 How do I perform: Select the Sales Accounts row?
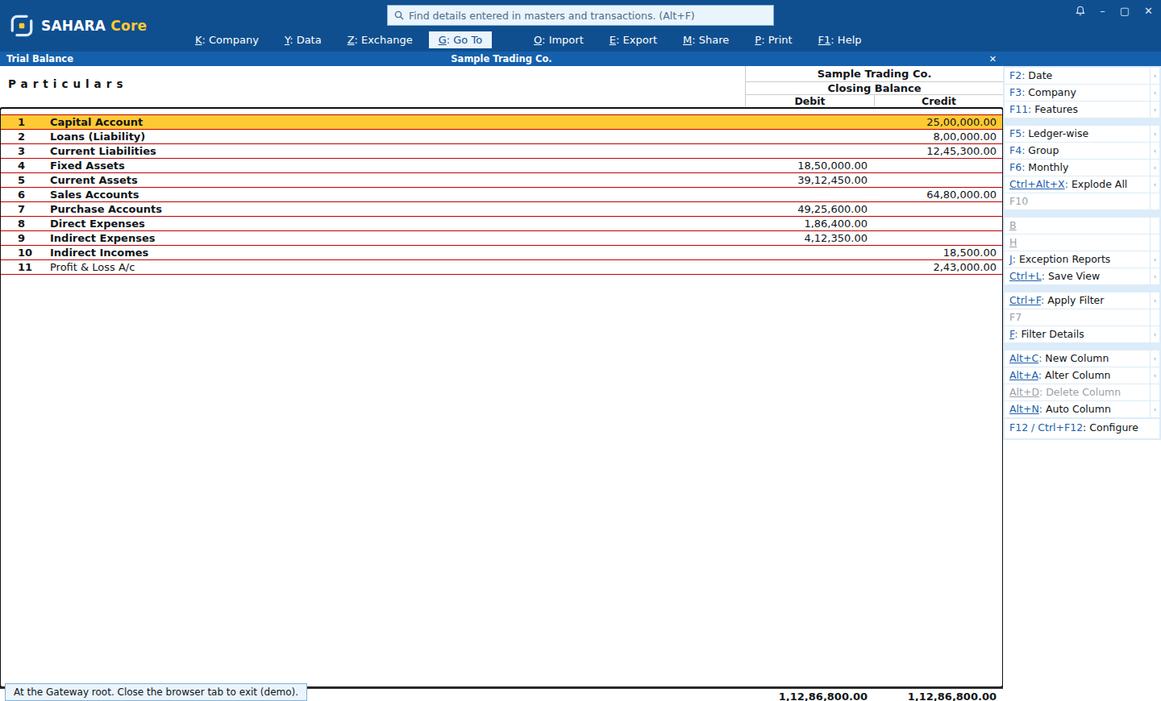501,195
